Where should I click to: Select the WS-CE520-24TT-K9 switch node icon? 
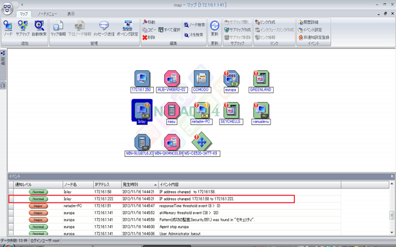click(x=202, y=142)
